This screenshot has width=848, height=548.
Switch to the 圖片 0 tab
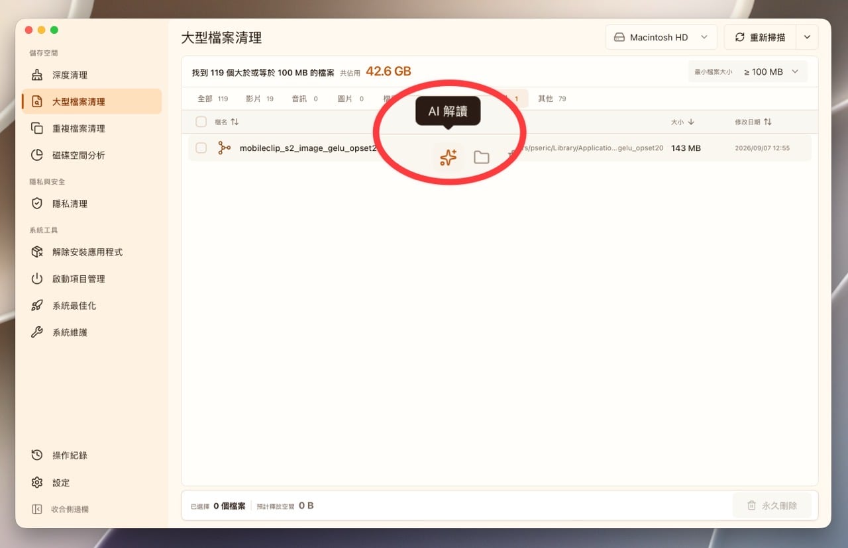click(x=351, y=99)
